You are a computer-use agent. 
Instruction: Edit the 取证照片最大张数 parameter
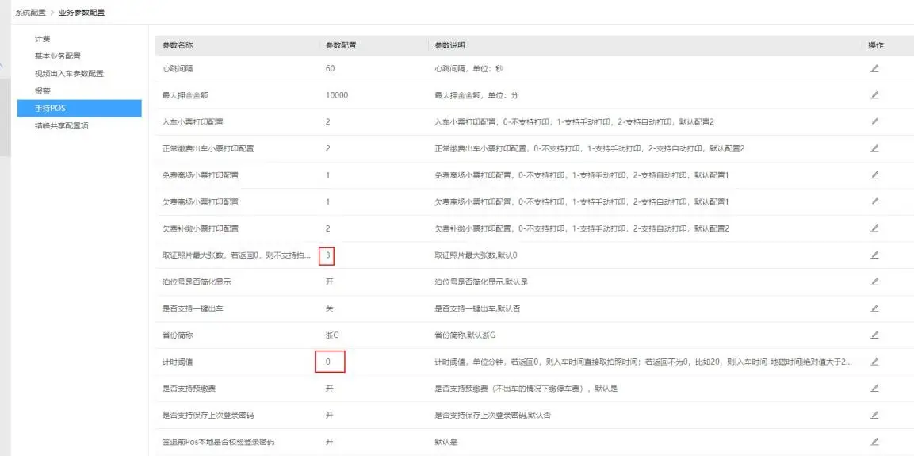pos(874,255)
